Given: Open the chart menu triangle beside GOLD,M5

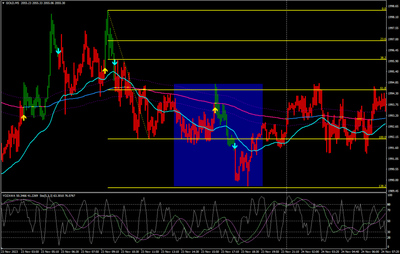Looking at the screenshot, I should click(3, 3).
